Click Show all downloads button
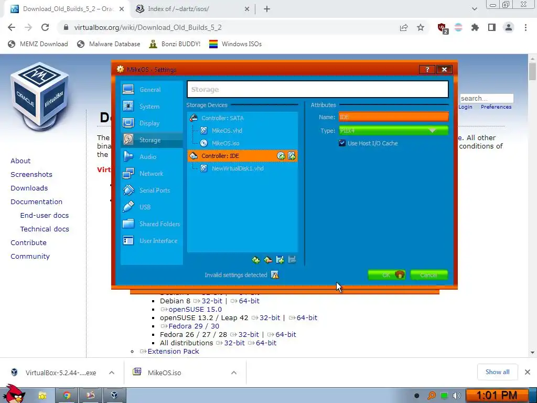Viewport: 537px width, 403px height. click(497, 372)
